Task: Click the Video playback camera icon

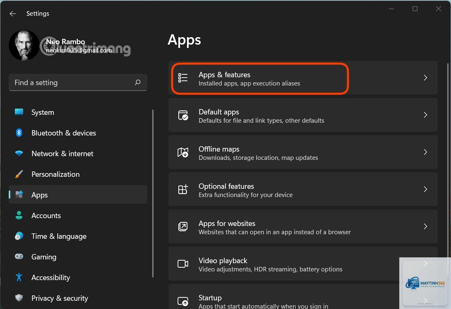Action: (x=183, y=264)
